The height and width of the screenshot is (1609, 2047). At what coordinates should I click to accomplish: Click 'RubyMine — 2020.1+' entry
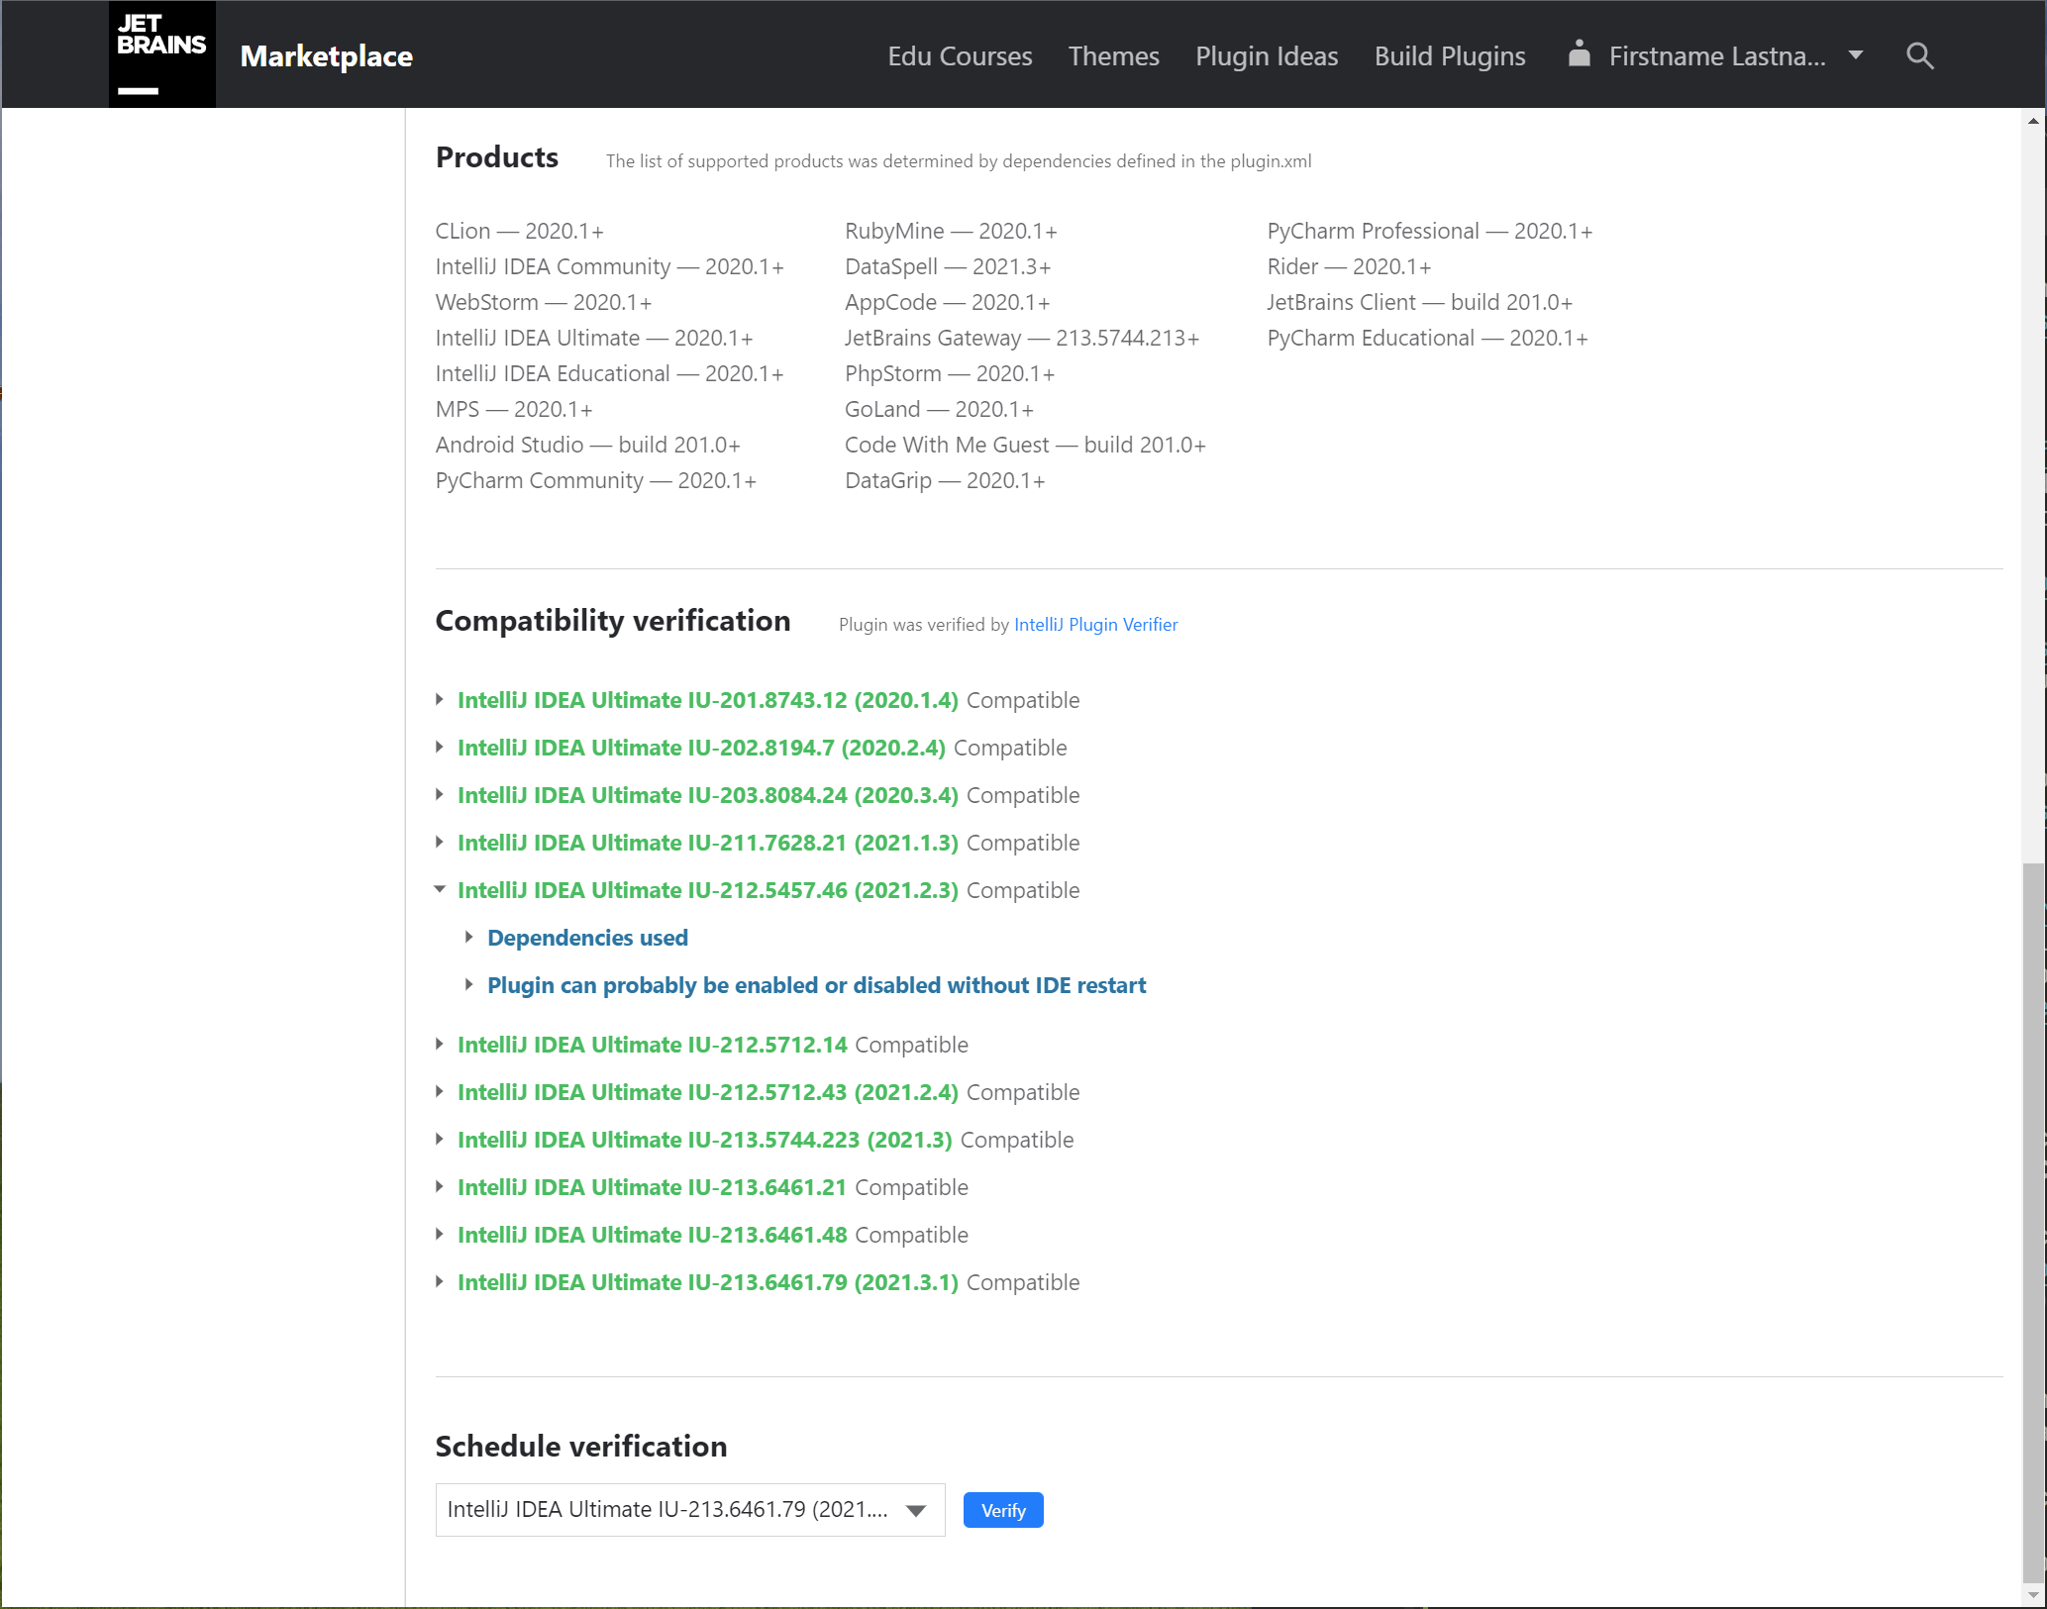(951, 231)
